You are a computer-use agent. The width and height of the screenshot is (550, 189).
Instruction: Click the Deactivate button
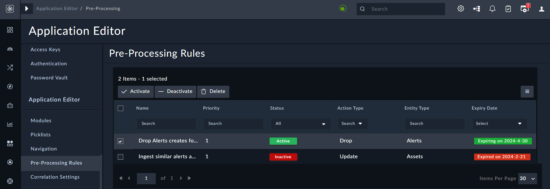click(175, 91)
